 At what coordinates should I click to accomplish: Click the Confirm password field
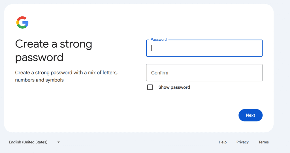(204, 73)
